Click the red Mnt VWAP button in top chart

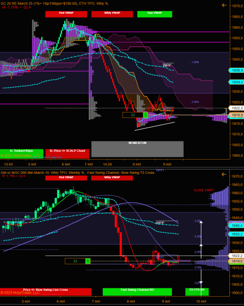(66, 14)
